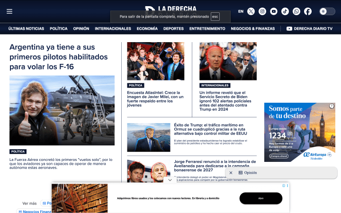
Task: Open Últimas Noticias section
Action: [26, 28]
